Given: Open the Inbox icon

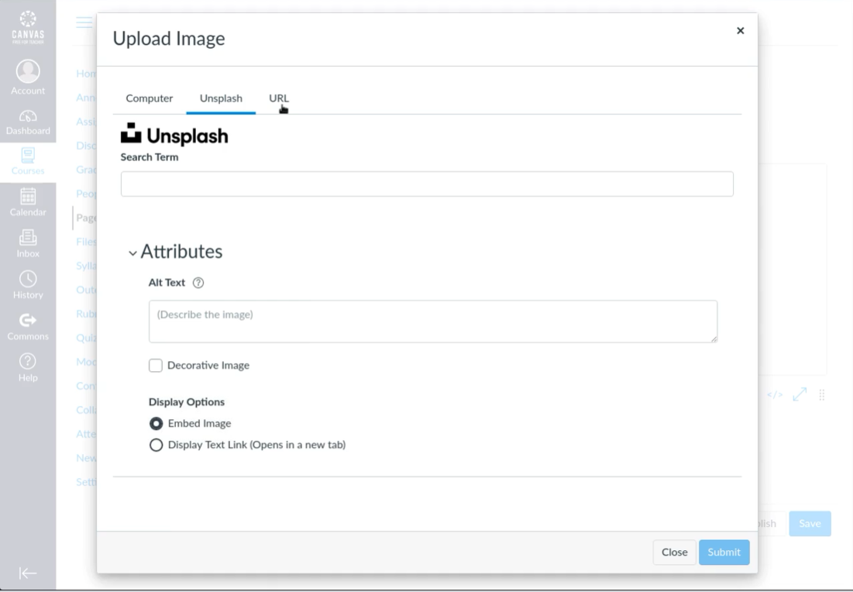Looking at the screenshot, I should [28, 242].
